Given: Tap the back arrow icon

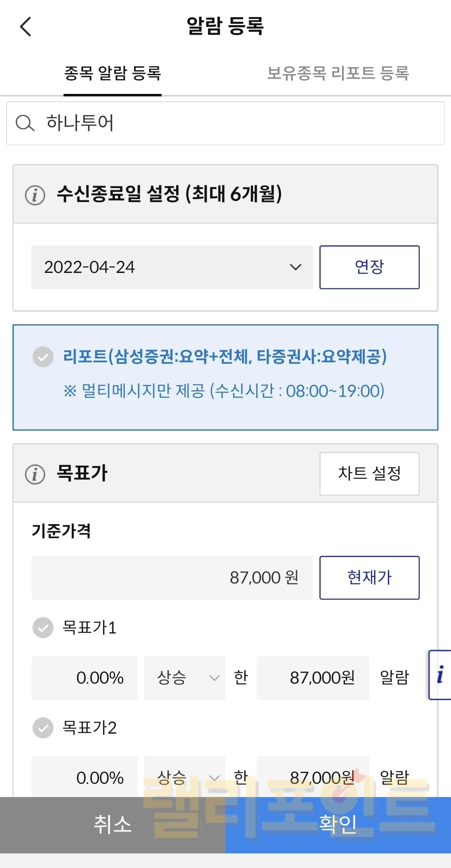Looking at the screenshot, I should click(26, 27).
